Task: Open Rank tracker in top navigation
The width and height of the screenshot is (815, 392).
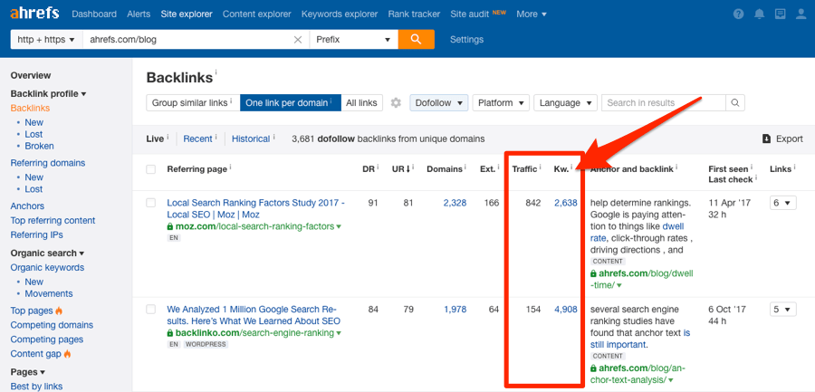Action: 414,14
